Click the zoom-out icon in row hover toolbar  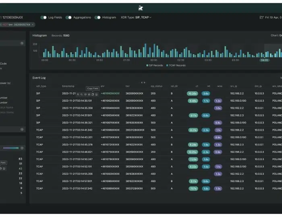pos(82,94)
